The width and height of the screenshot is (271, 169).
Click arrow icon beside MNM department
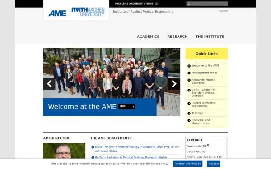[93, 147]
